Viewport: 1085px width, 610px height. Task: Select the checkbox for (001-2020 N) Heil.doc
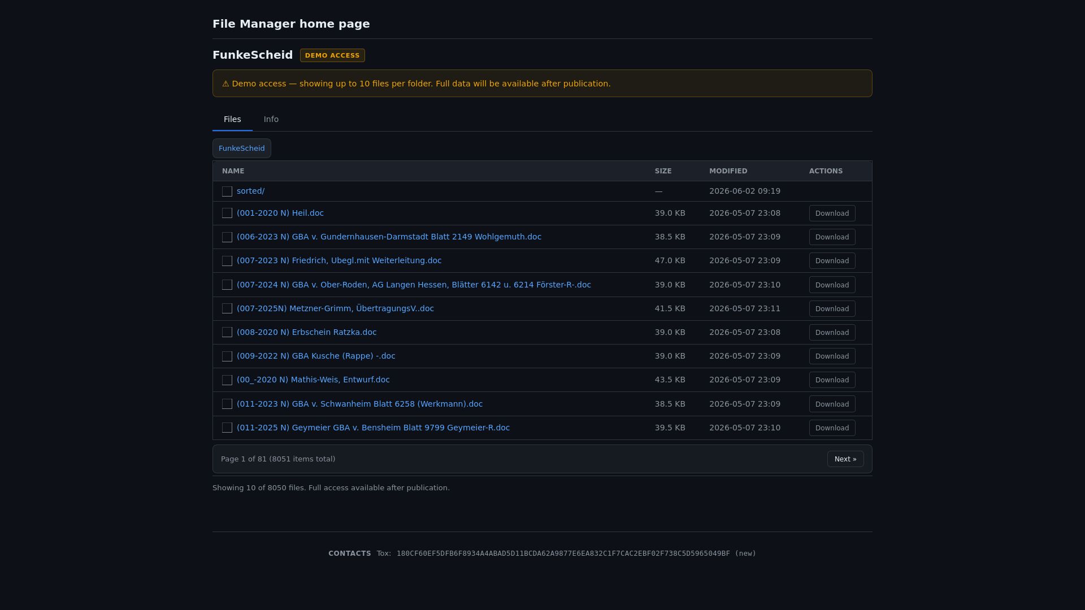227,213
